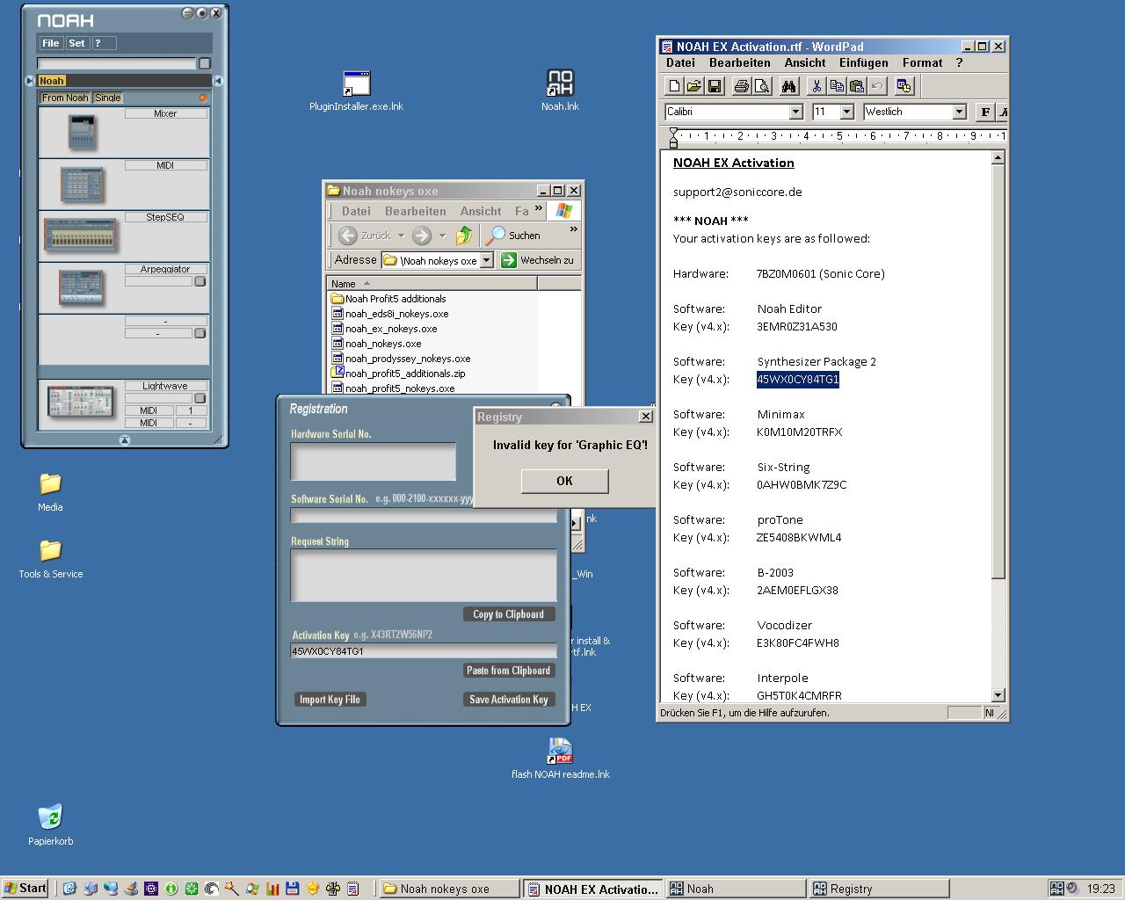Click the Save diskette icon in WordPad

point(715,86)
